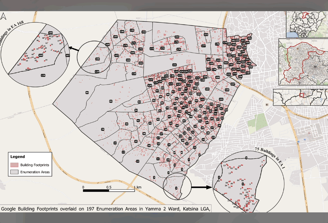The width and height of the screenshot is (328, 223).
Task: Select enumeration area label 83
Action: pos(139,102)
